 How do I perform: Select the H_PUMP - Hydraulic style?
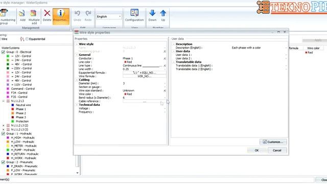click(x=23, y=150)
